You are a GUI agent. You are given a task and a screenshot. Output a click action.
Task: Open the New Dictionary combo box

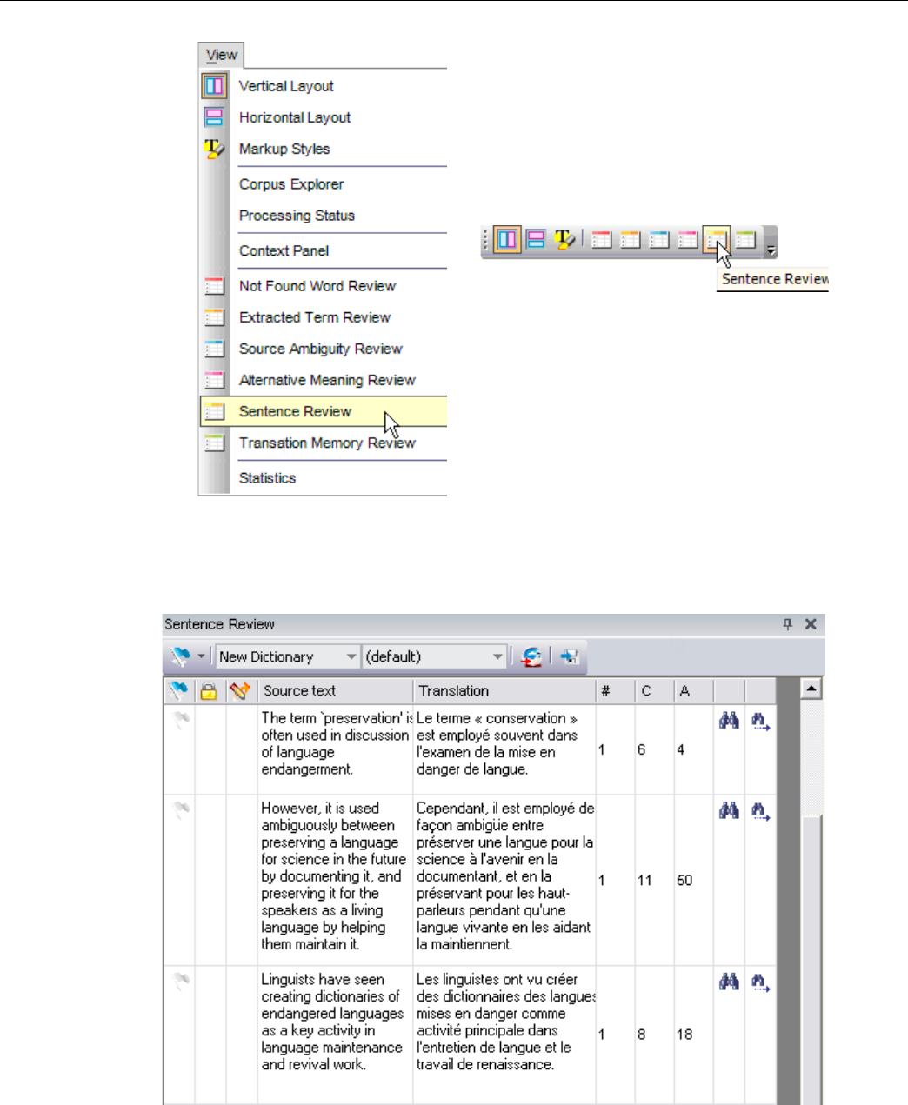click(288, 656)
